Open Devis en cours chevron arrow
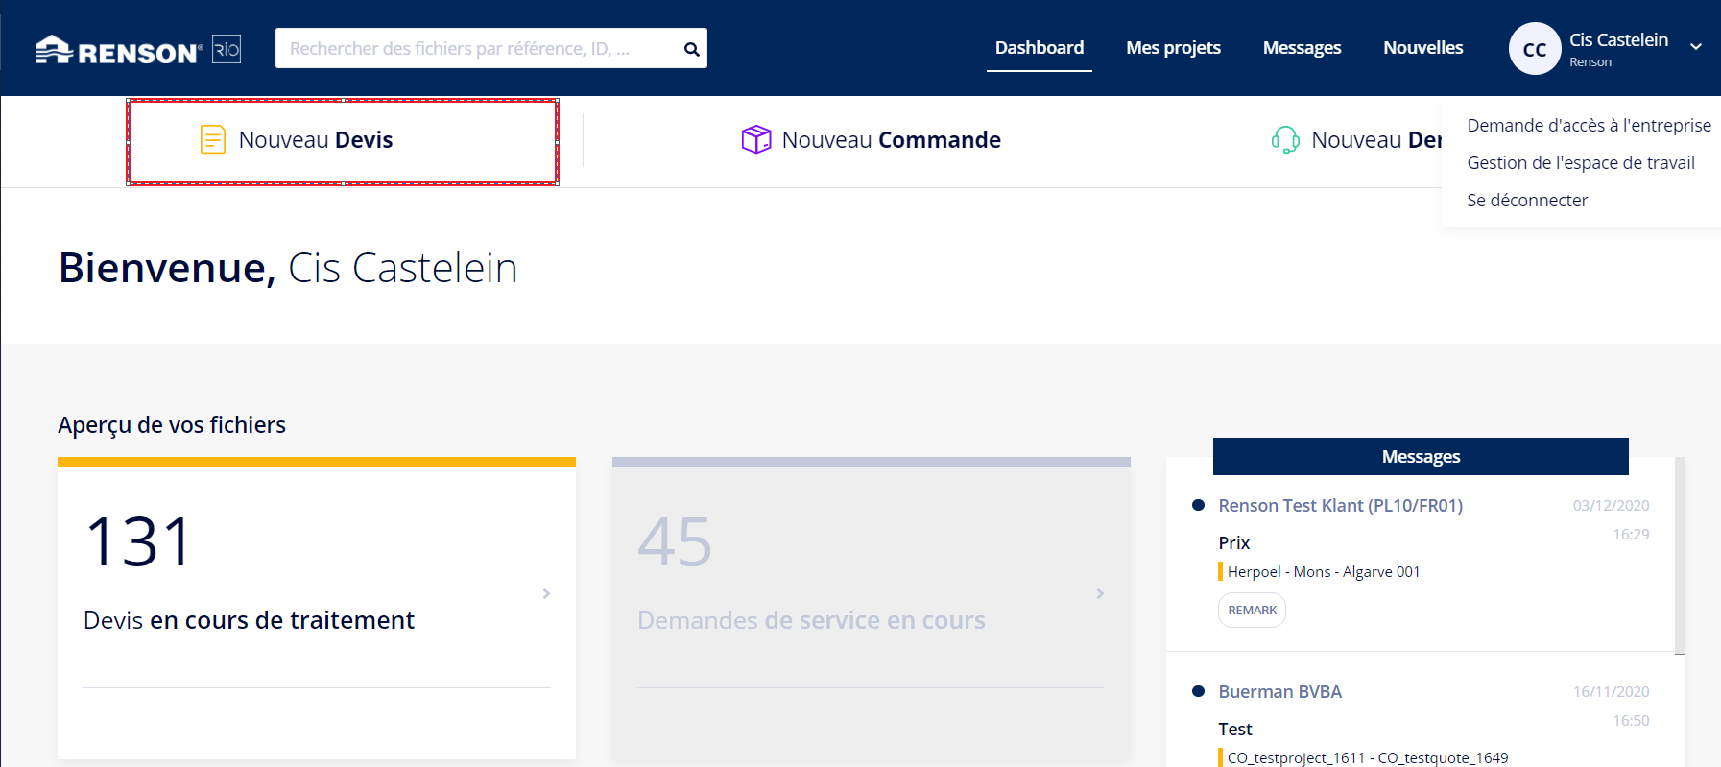The width and height of the screenshot is (1721, 767). click(546, 594)
